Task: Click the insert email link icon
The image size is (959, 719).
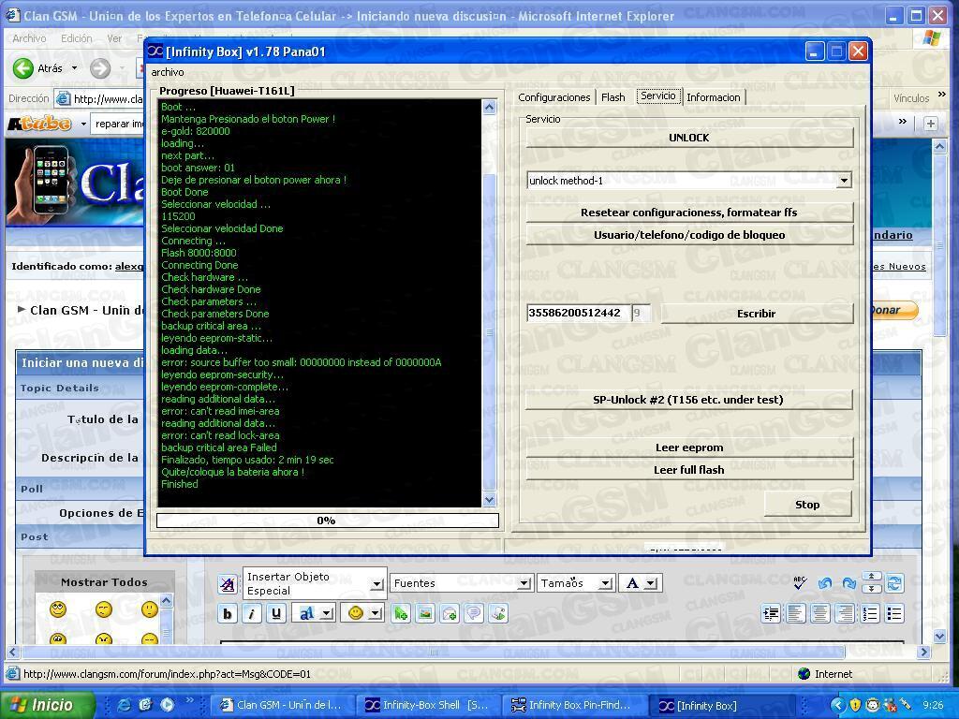Action: [x=450, y=613]
